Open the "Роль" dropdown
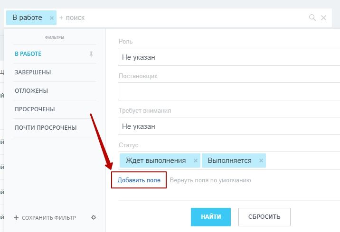This screenshot has width=340, height=232. tap(228, 57)
